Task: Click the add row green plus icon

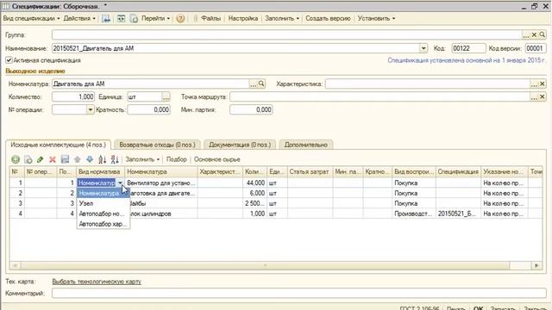Action: (16, 159)
